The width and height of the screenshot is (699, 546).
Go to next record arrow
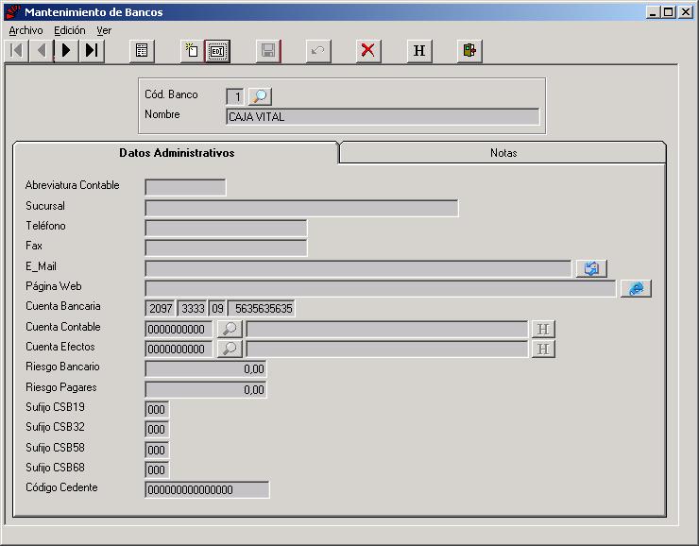coord(66,50)
